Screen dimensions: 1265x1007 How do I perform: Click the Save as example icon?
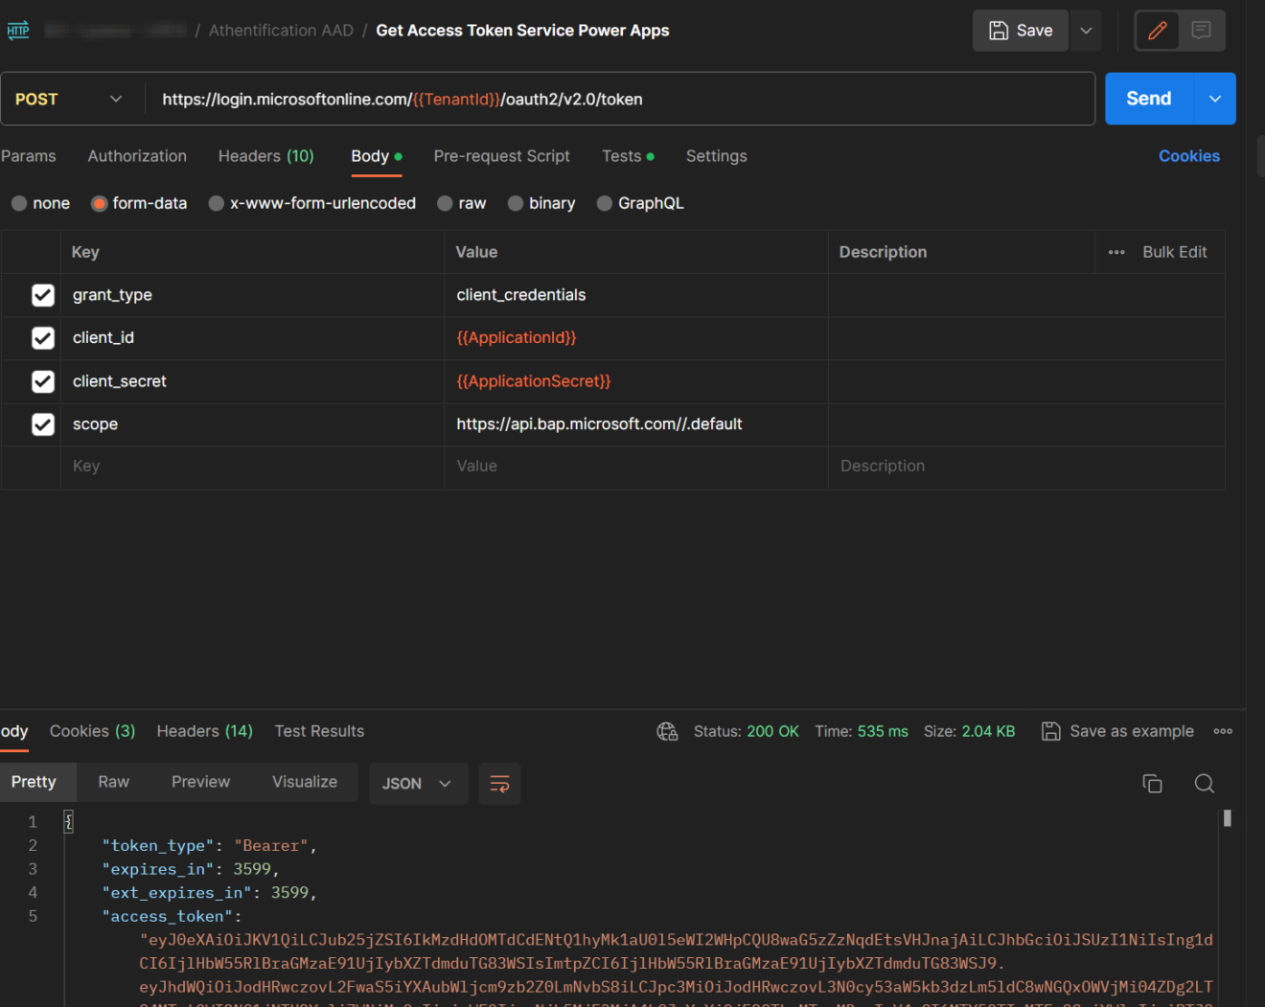coord(1049,730)
